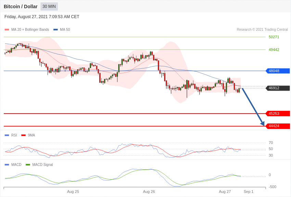Click the MA 50 legend label
291x197 pixels.
(65, 29)
